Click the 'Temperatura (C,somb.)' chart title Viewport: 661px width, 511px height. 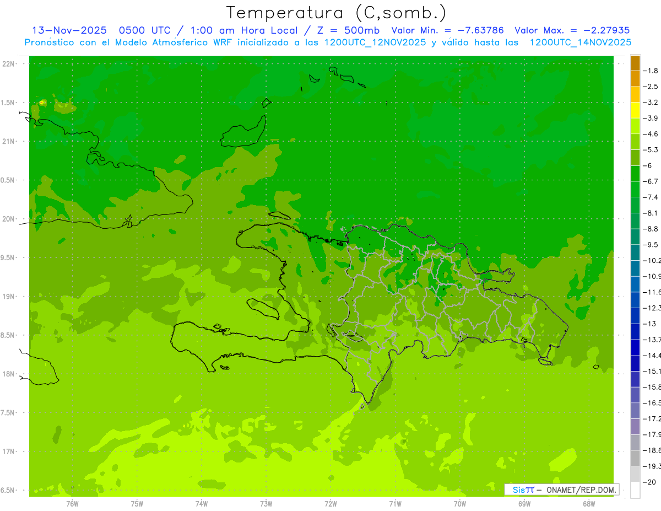point(337,13)
